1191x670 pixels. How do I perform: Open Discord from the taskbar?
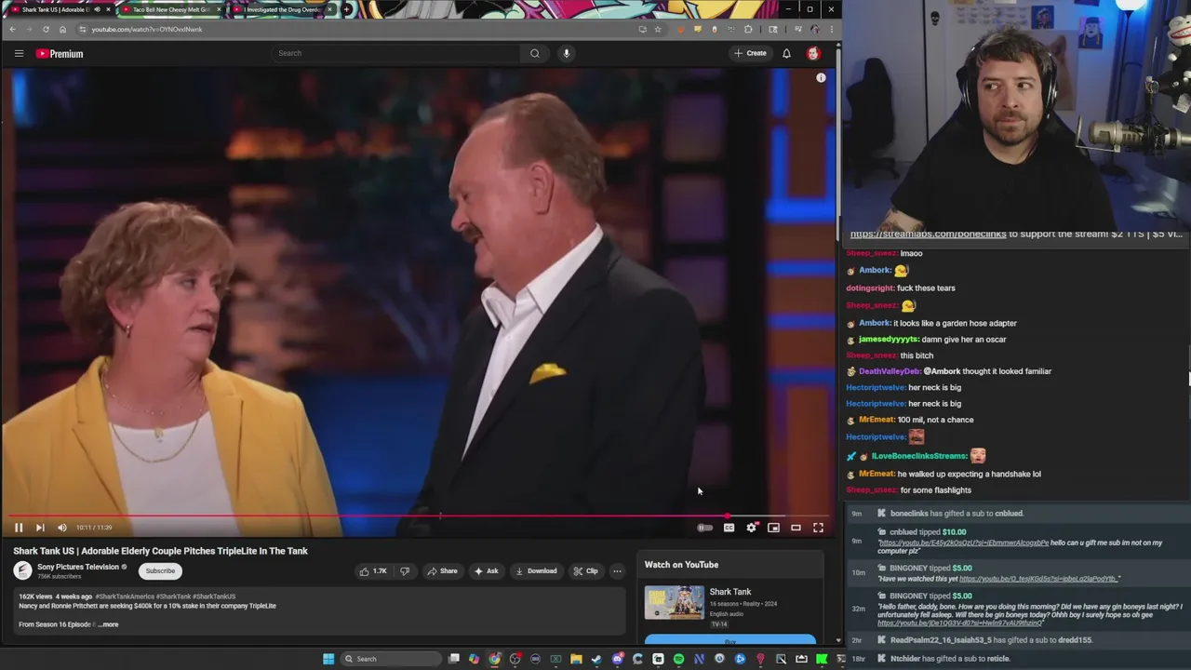click(617, 659)
